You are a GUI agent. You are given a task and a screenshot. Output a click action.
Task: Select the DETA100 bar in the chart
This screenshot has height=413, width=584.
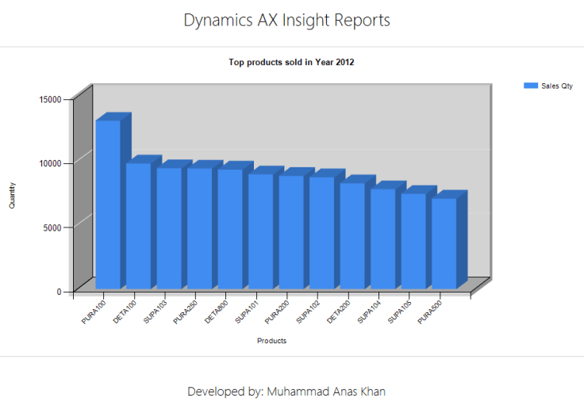138,225
